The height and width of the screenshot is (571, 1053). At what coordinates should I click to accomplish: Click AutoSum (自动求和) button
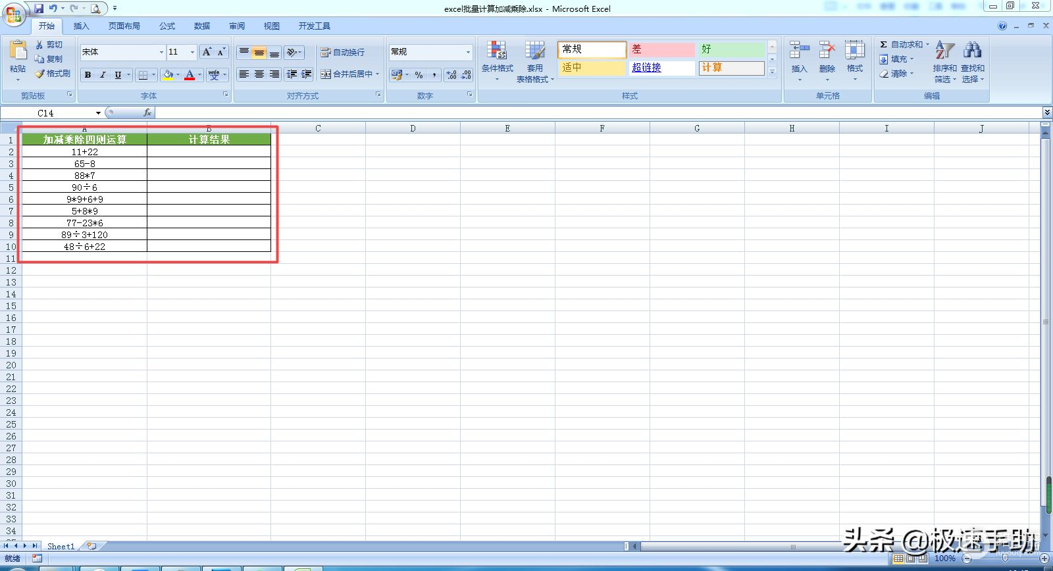coord(904,45)
